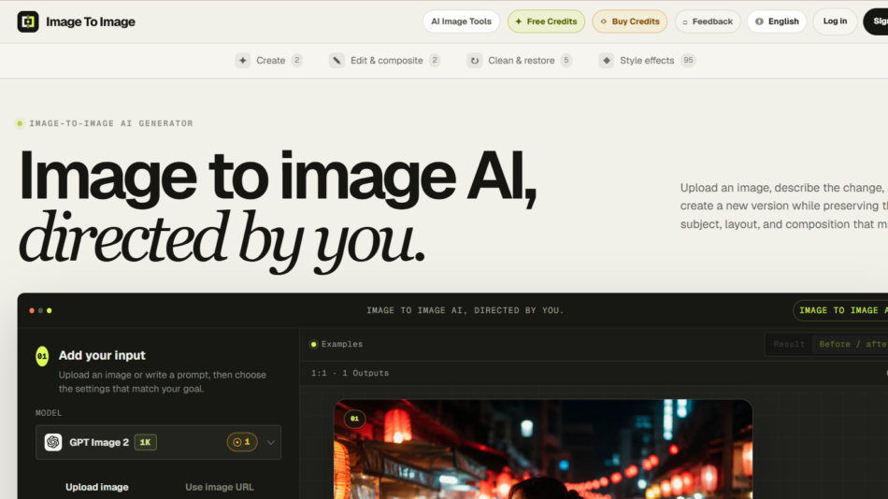
Task: Open AI Image Tools menu
Action: click(461, 21)
